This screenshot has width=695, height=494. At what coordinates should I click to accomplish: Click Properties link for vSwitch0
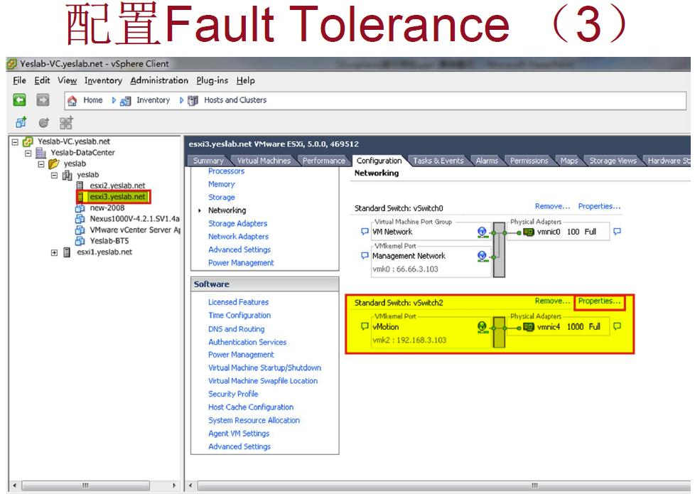pos(599,206)
